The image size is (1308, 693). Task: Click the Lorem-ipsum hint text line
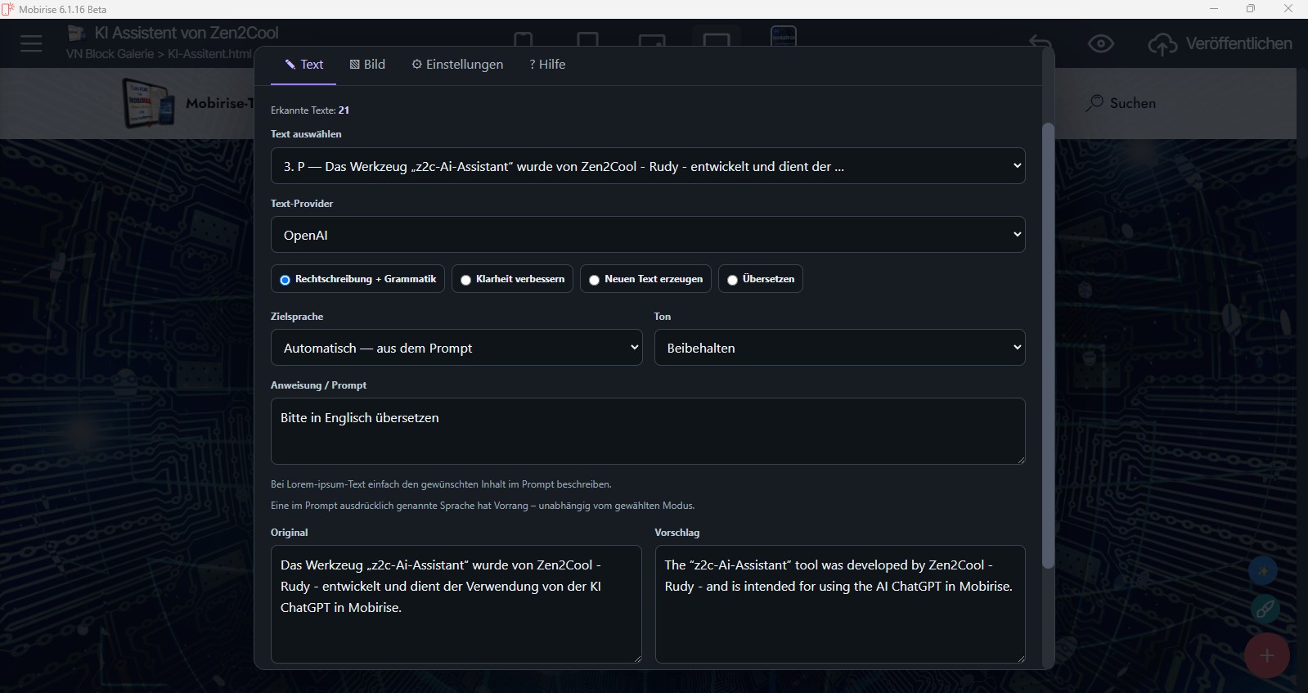click(441, 484)
